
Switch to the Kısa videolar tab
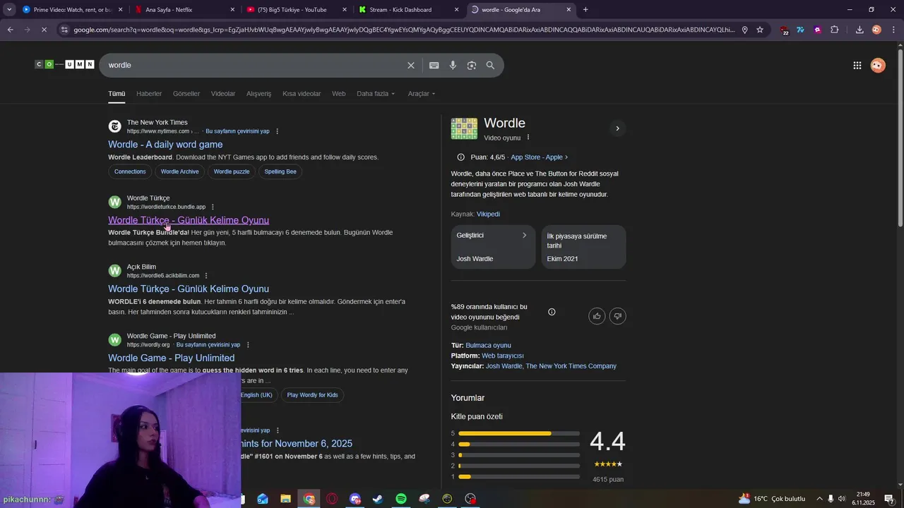(302, 94)
